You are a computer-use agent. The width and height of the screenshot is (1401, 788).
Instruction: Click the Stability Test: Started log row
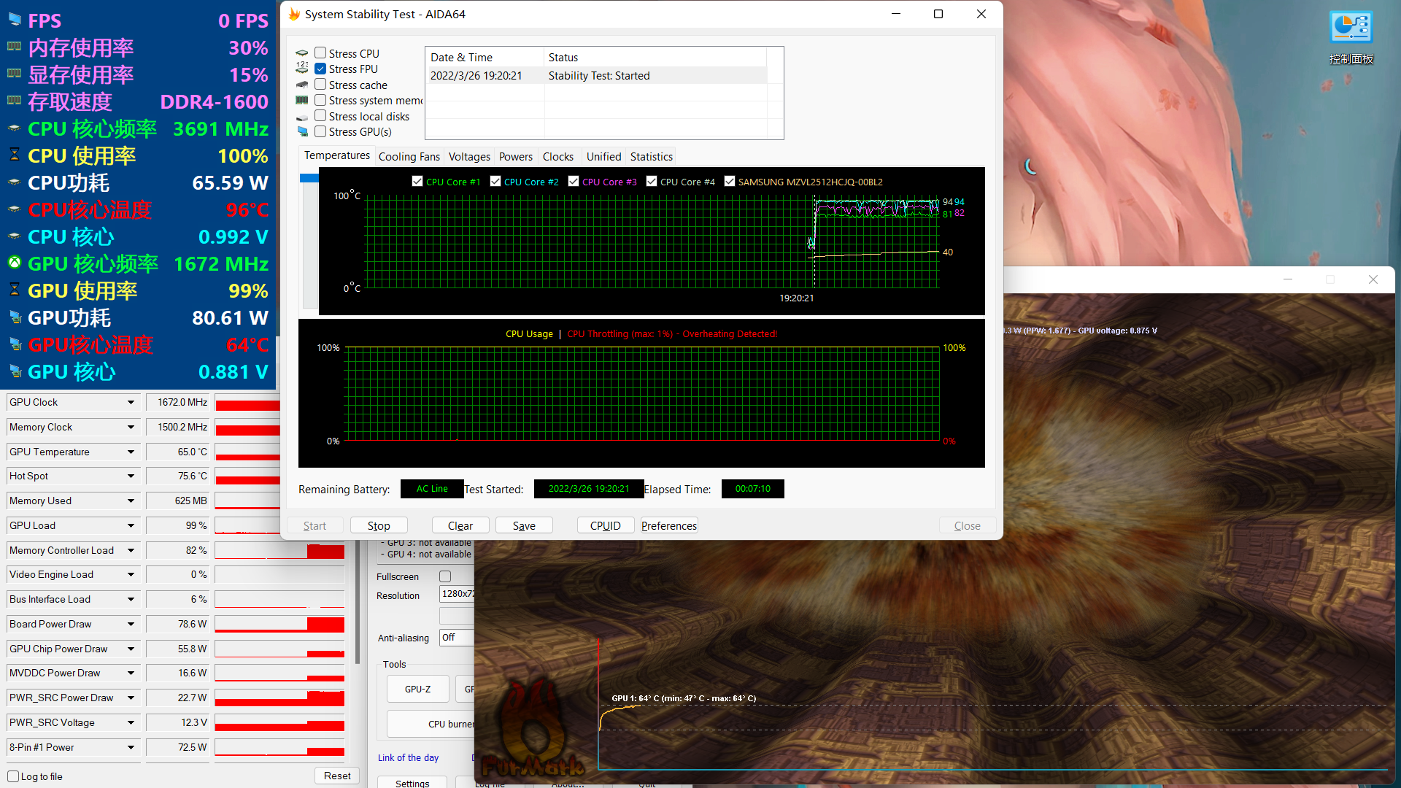(x=596, y=75)
